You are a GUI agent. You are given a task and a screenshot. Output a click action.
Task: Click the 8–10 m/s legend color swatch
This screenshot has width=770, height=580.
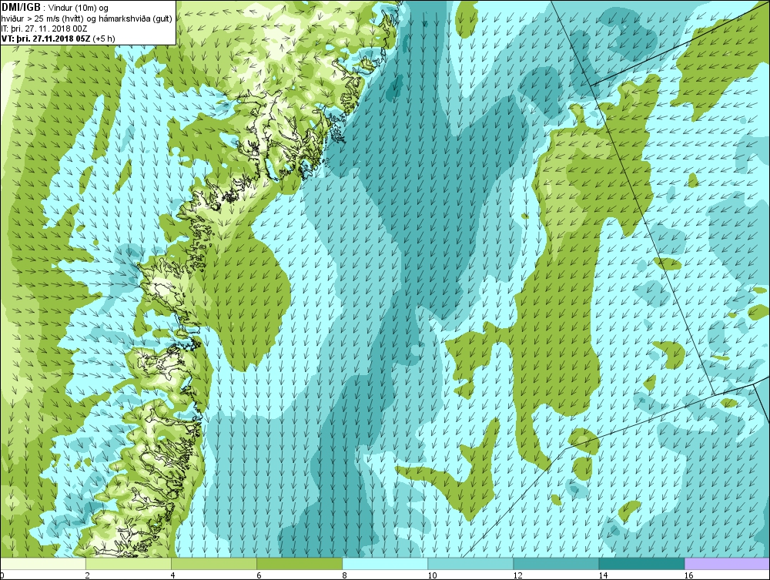(385, 564)
